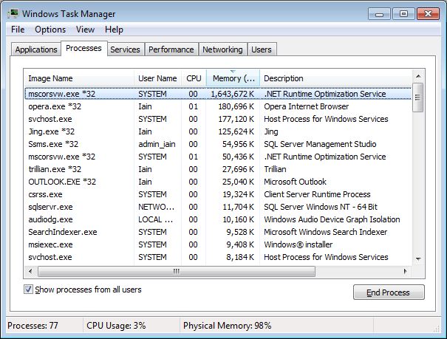
Task: Click the NETWO... user name cell
Action: coord(156,207)
